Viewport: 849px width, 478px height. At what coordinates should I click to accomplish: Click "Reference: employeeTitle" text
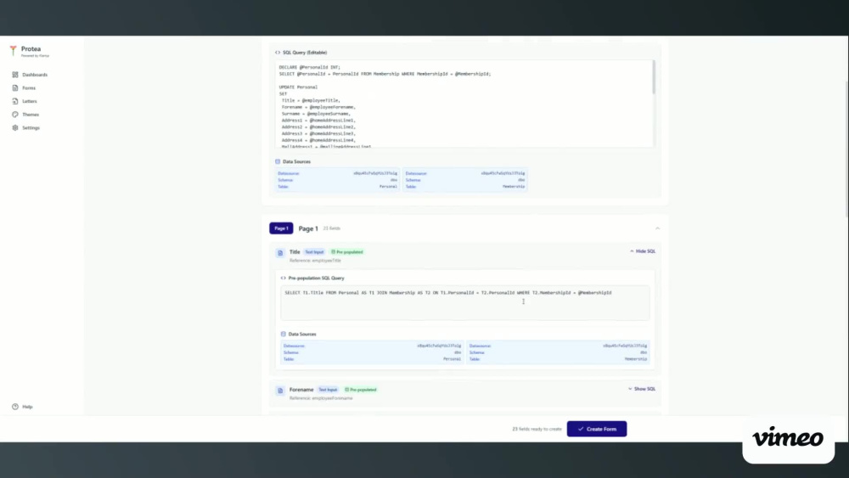pos(315,261)
